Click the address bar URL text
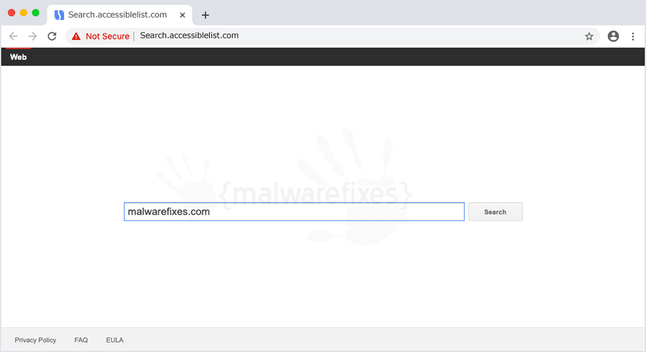 [189, 36]
